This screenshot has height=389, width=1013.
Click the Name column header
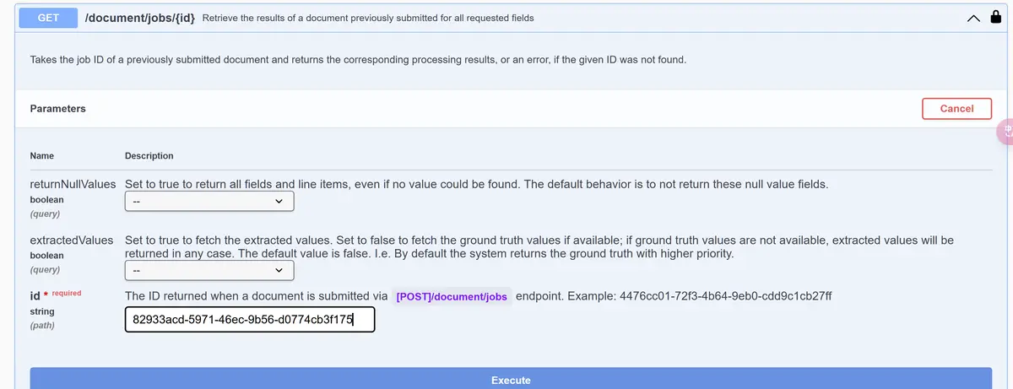[x=42, y=156]
